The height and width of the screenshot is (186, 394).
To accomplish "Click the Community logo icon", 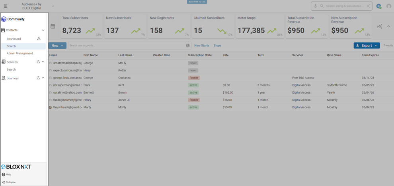I will tap(4, 19).
